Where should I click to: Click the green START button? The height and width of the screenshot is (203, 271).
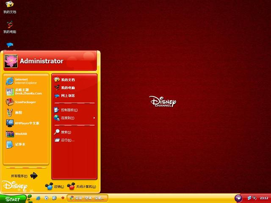[x=13, y=199]
